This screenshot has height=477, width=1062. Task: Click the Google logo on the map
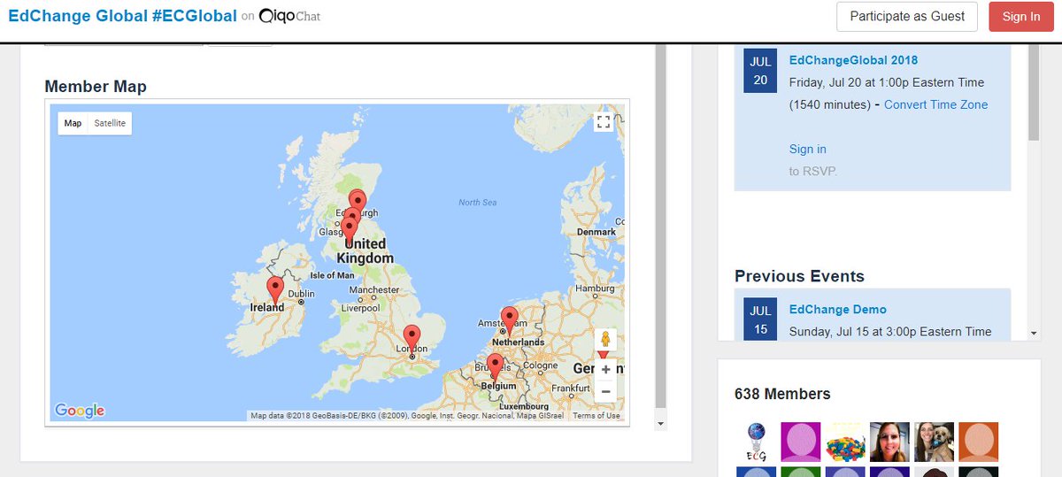coord(80,411)
